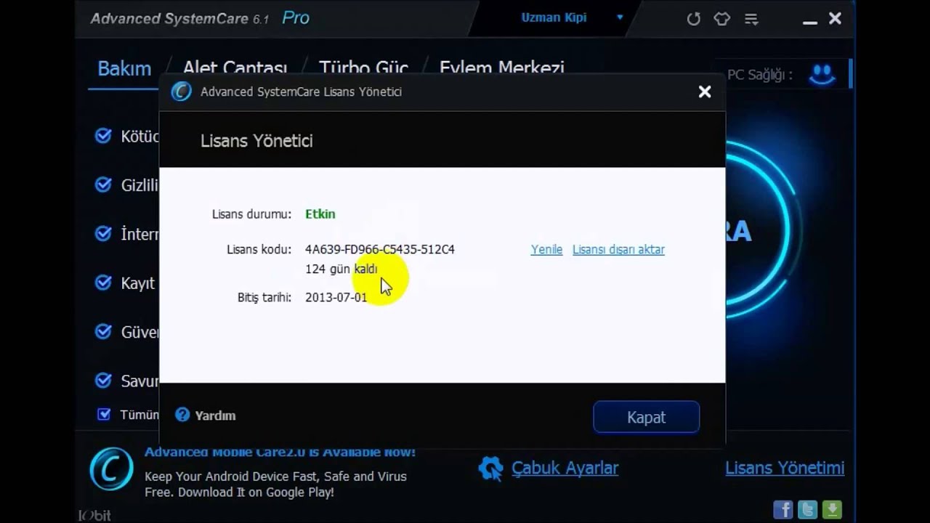Toggle the Gizlilik checkbox
The height and width of the screenshot is (523, 930).
103,185
